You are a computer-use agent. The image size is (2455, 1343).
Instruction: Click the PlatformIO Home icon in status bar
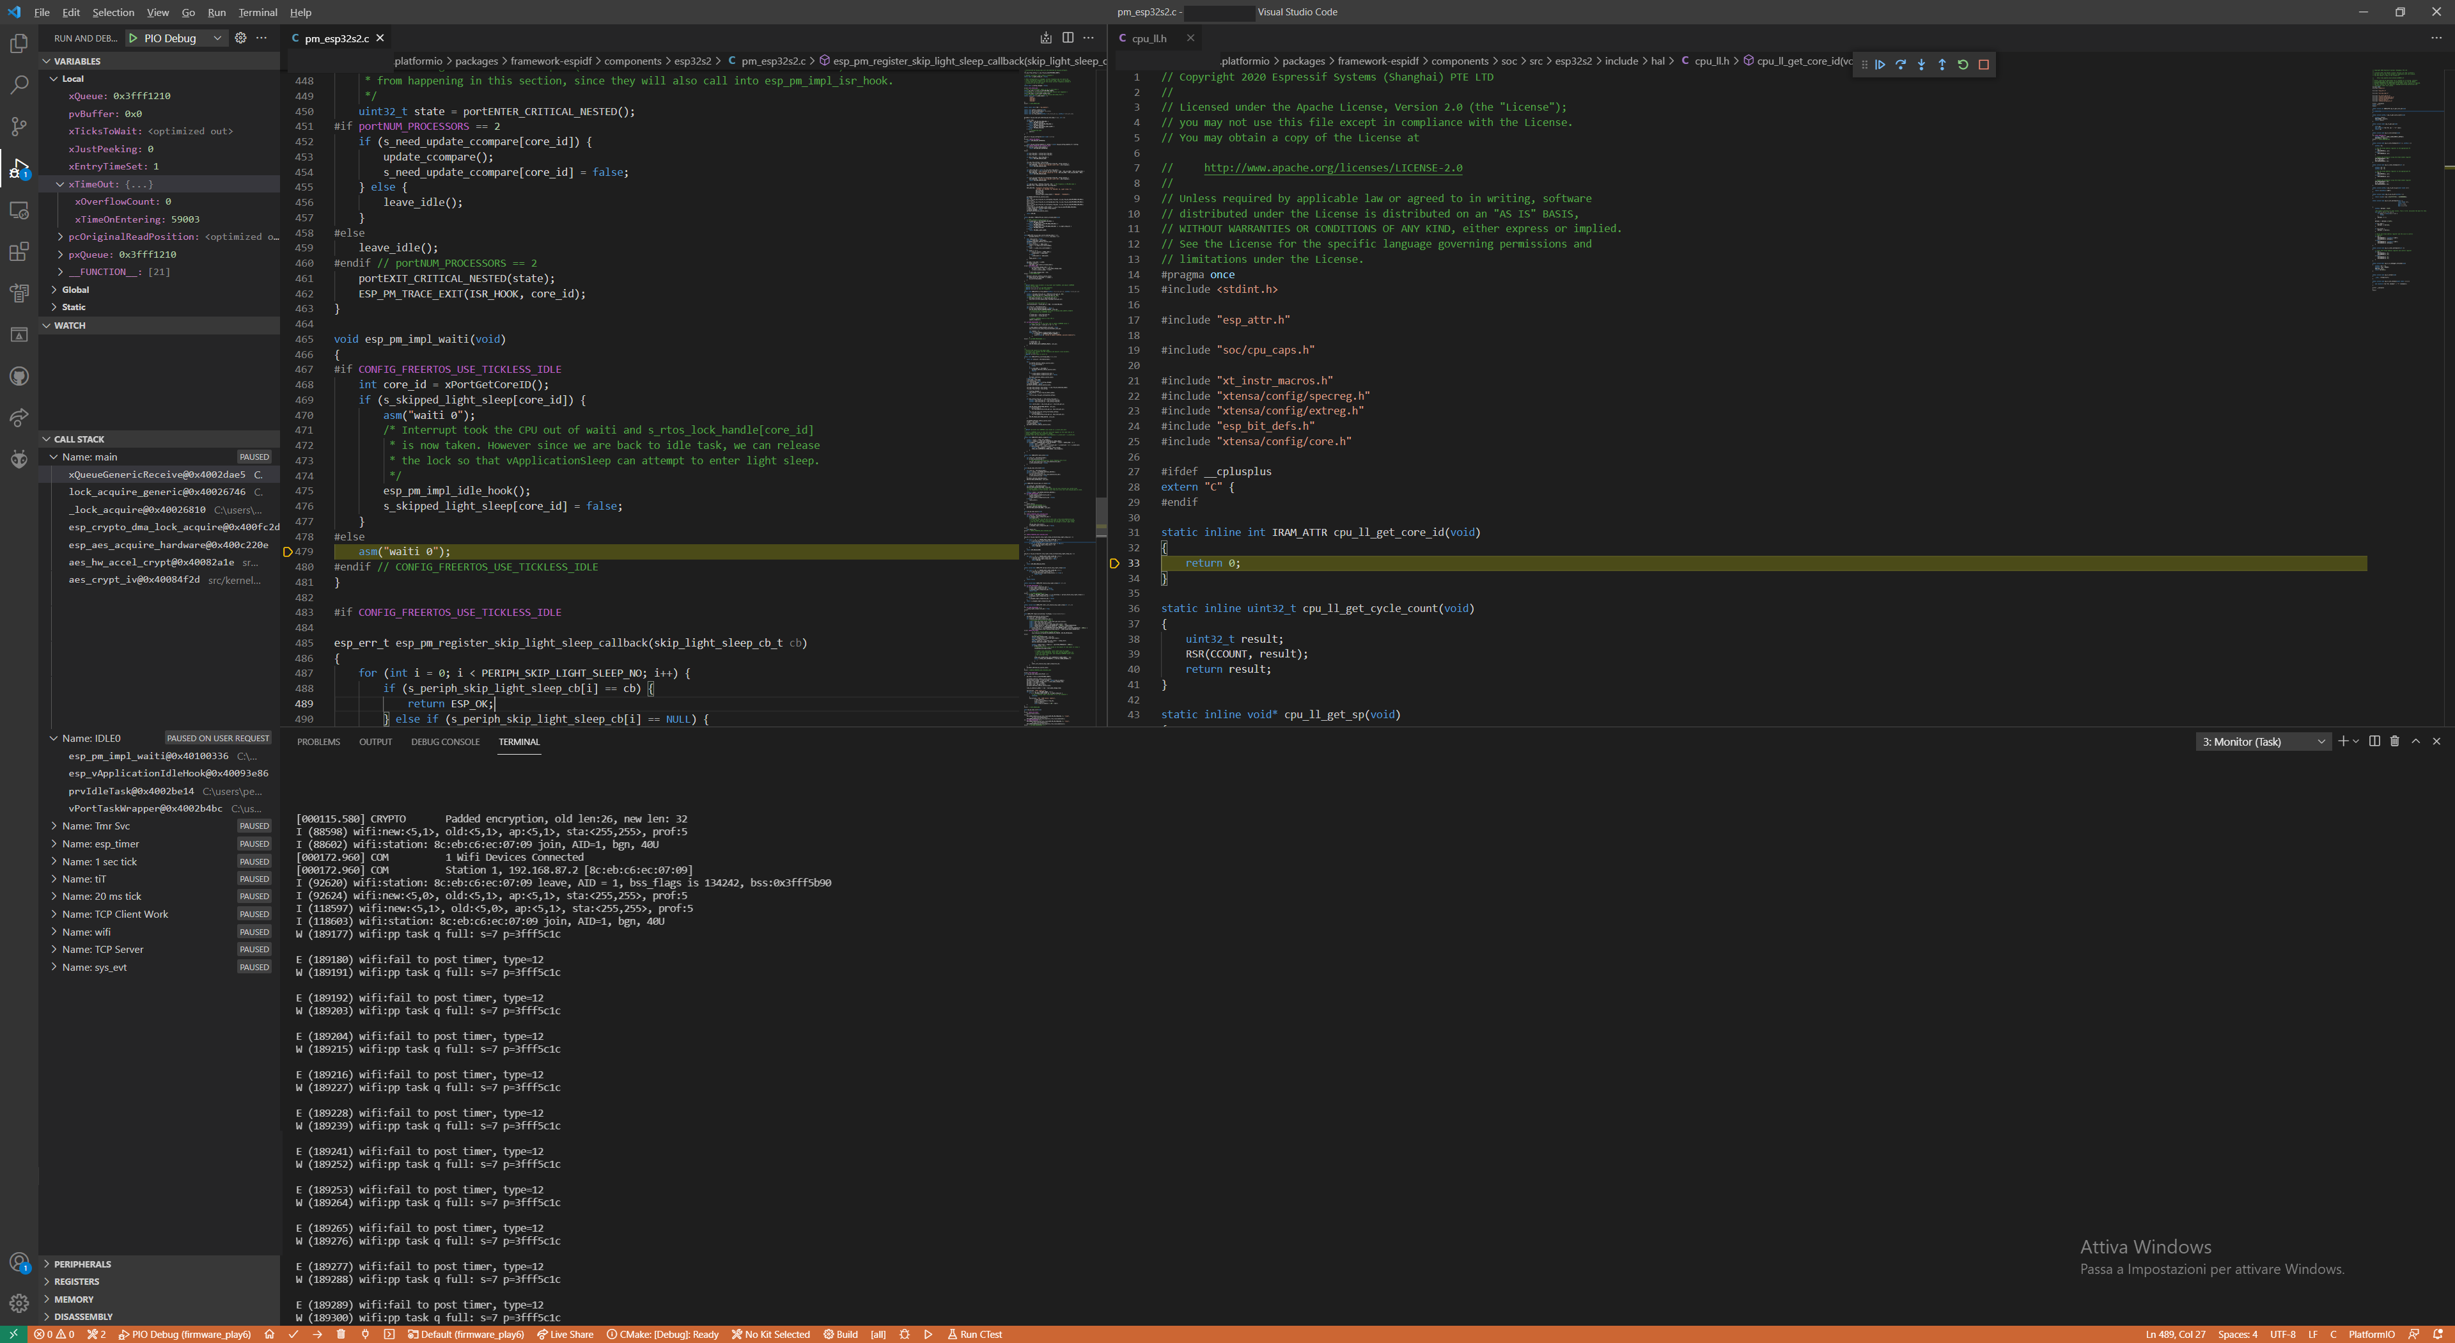click(270, 1335)
